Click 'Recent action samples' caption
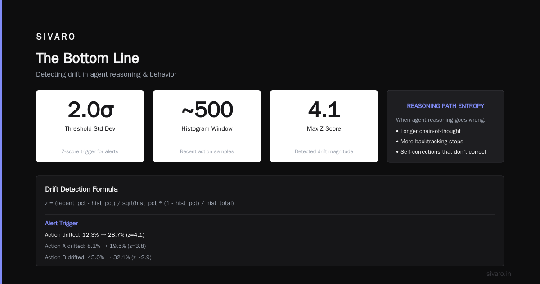 [x=207, y=151]
